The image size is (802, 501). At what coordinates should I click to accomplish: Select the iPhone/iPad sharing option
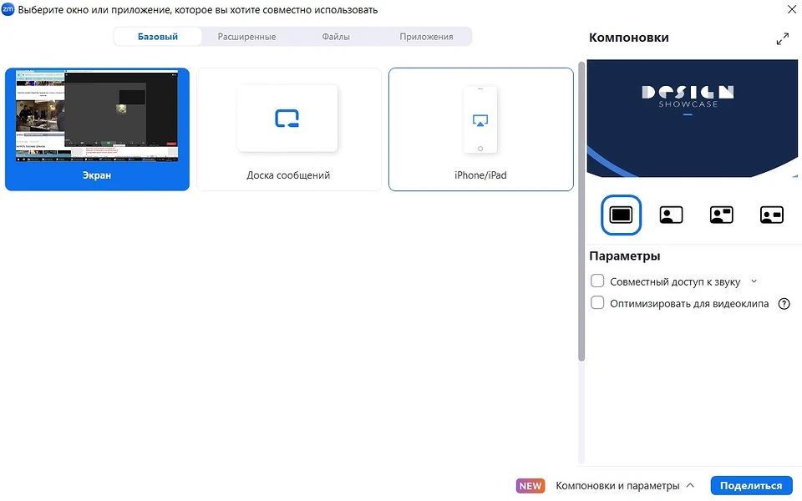tap(480, 129)
